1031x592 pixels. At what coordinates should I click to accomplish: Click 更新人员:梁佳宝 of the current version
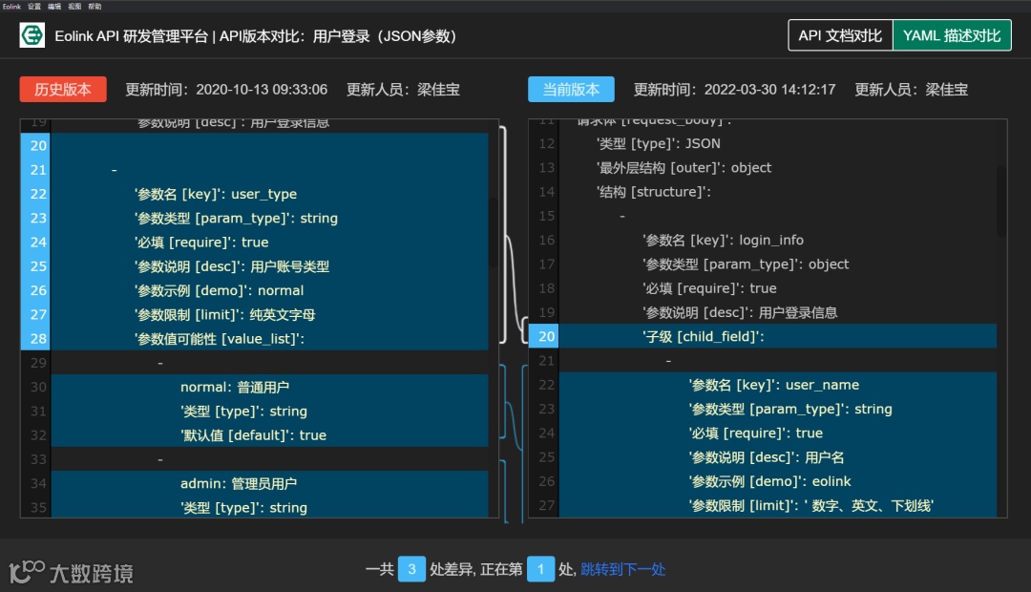(x=912, y=90)
